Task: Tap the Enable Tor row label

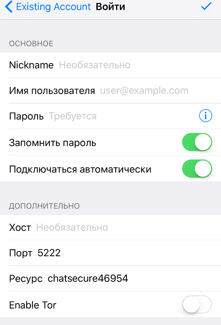Action: click(x=33, y=305)
